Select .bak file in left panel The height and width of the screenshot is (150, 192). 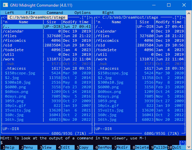[x=47, y=64]
